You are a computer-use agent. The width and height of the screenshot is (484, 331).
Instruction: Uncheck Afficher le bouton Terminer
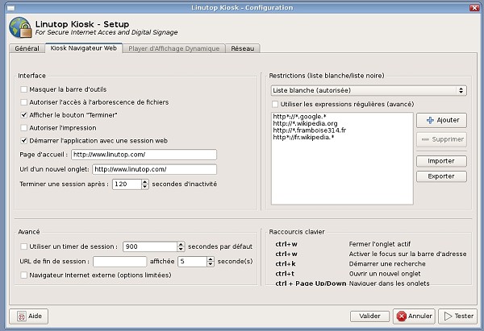[23, 115]
